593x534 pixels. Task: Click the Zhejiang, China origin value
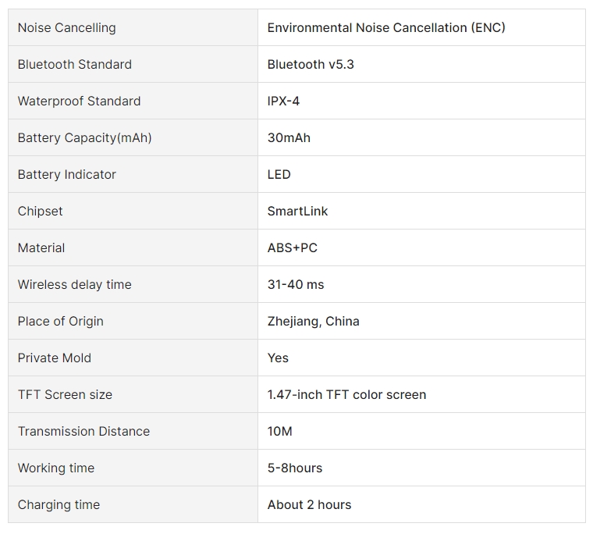click(x=313, y=322)
